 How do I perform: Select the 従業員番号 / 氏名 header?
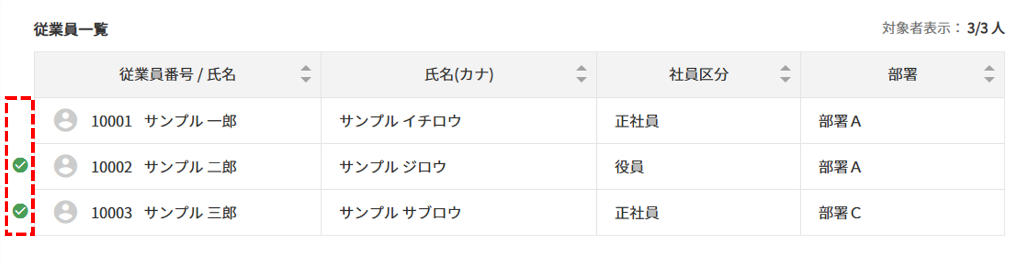point(178,75)
